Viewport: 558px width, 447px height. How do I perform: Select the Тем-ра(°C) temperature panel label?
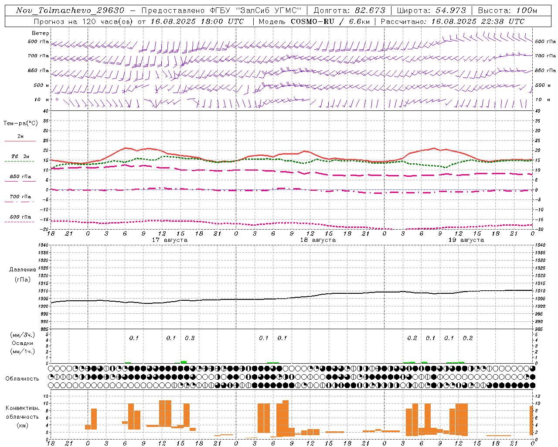pyautogui.click(x=21, y=124)
